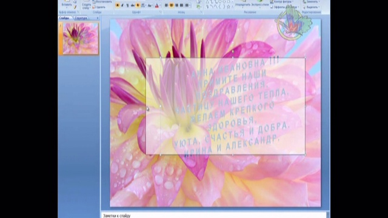The image size is (388, 218).
Task: Click the Вставить paste button
Action: point(67,4)
